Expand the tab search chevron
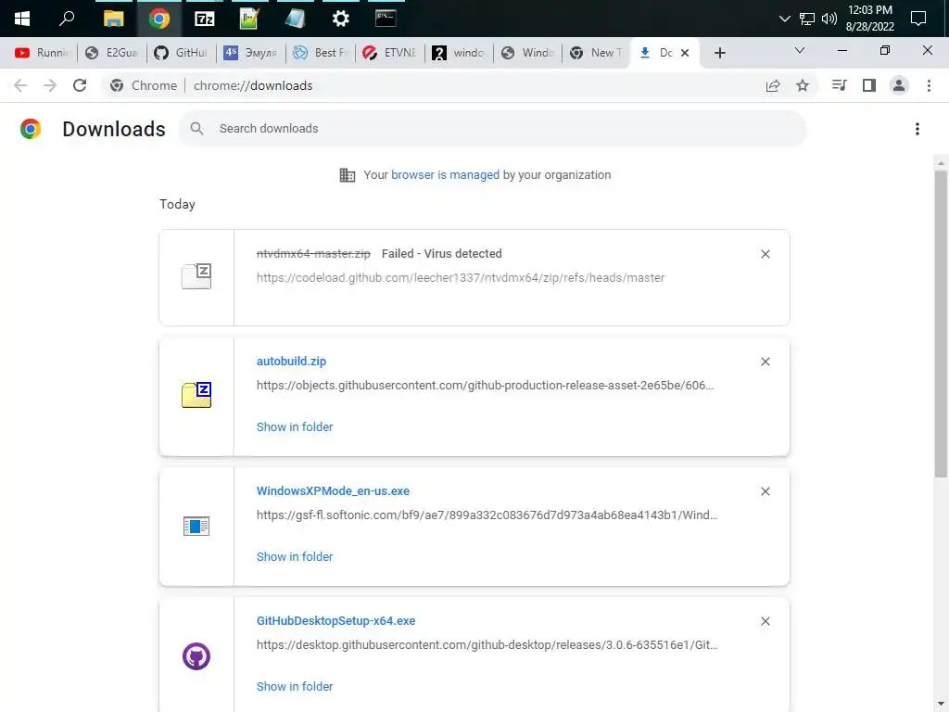This screenshot has width=949, height=712. click(800, 50)
